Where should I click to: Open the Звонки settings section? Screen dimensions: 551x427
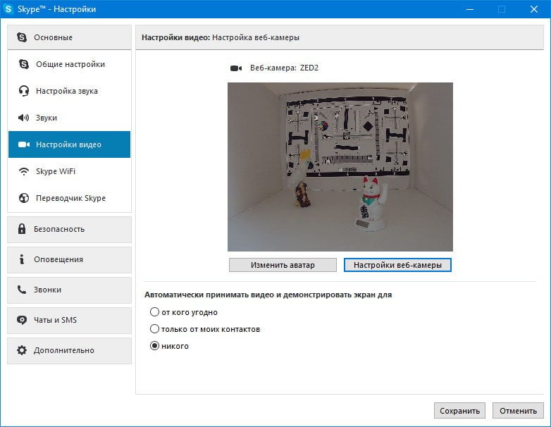point(70,290)
